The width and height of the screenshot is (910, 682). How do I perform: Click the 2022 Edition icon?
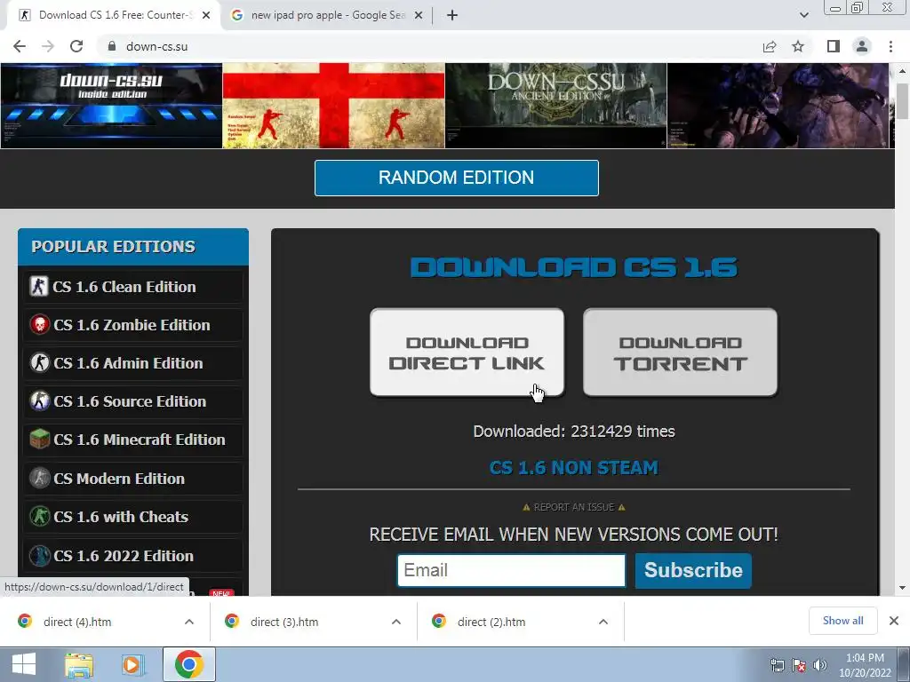[39, 556]
